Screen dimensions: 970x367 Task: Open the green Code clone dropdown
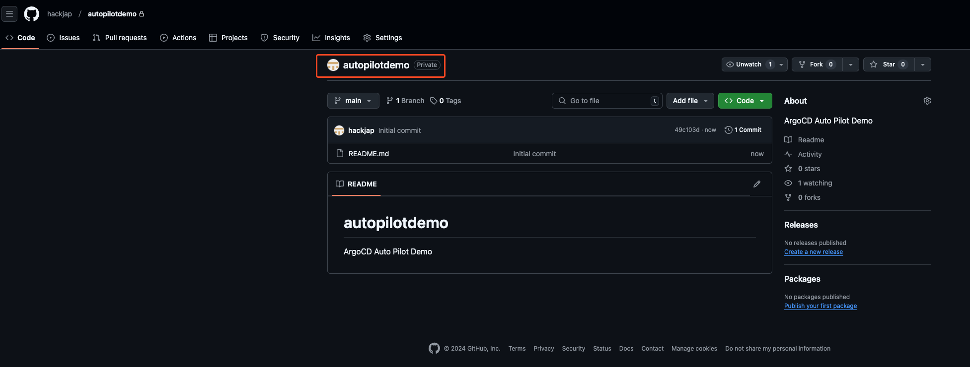pos(745,101)
